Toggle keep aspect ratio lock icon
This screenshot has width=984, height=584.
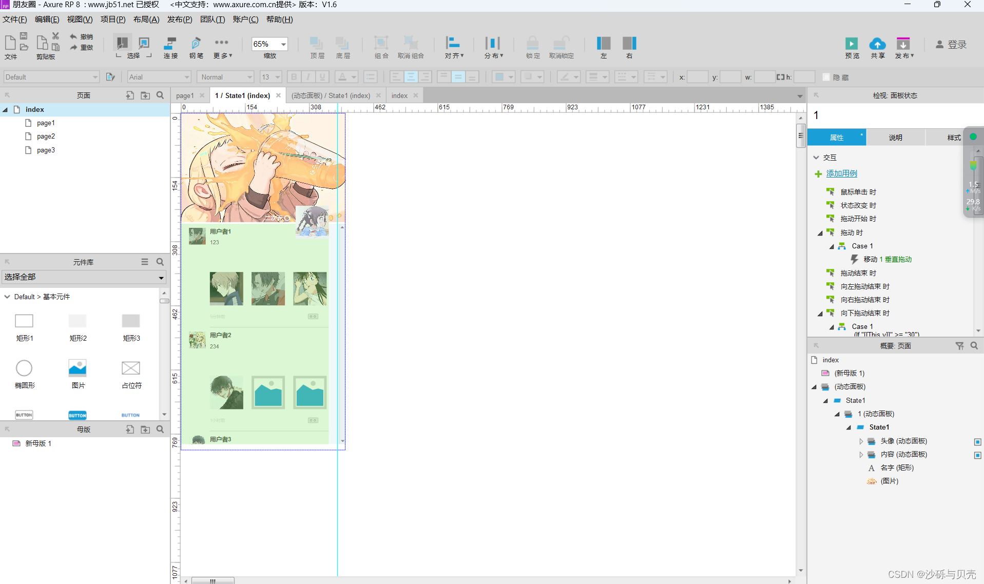(x=780, y=77)
